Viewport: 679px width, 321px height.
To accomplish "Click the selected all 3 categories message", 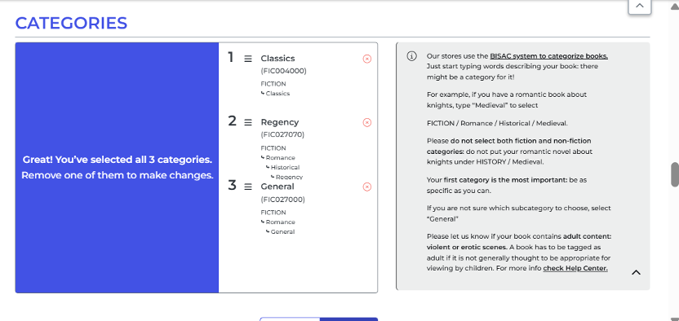I will 118,168.
